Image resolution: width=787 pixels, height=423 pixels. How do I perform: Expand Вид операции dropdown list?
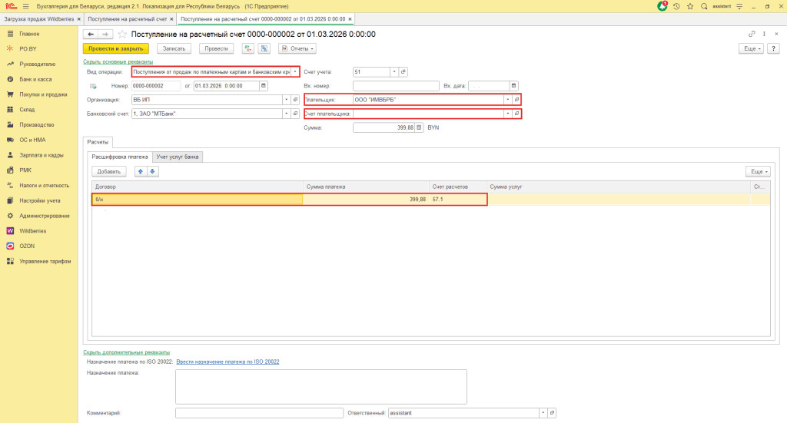295,71
